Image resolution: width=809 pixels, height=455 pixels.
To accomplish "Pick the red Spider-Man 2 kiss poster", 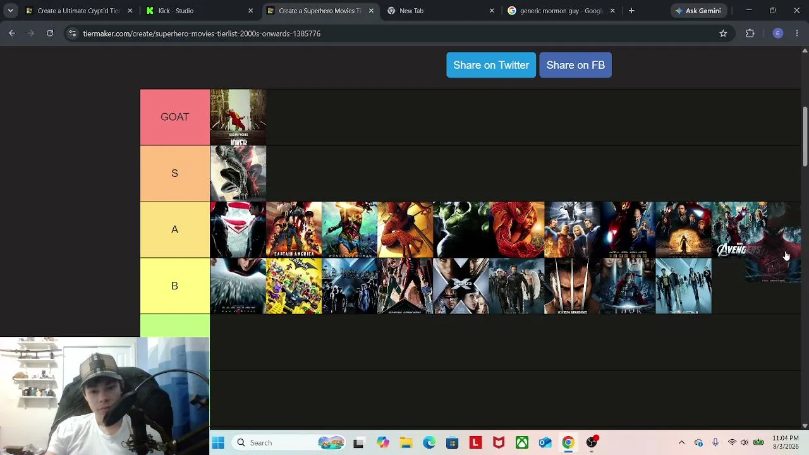I will coord(516,229).
